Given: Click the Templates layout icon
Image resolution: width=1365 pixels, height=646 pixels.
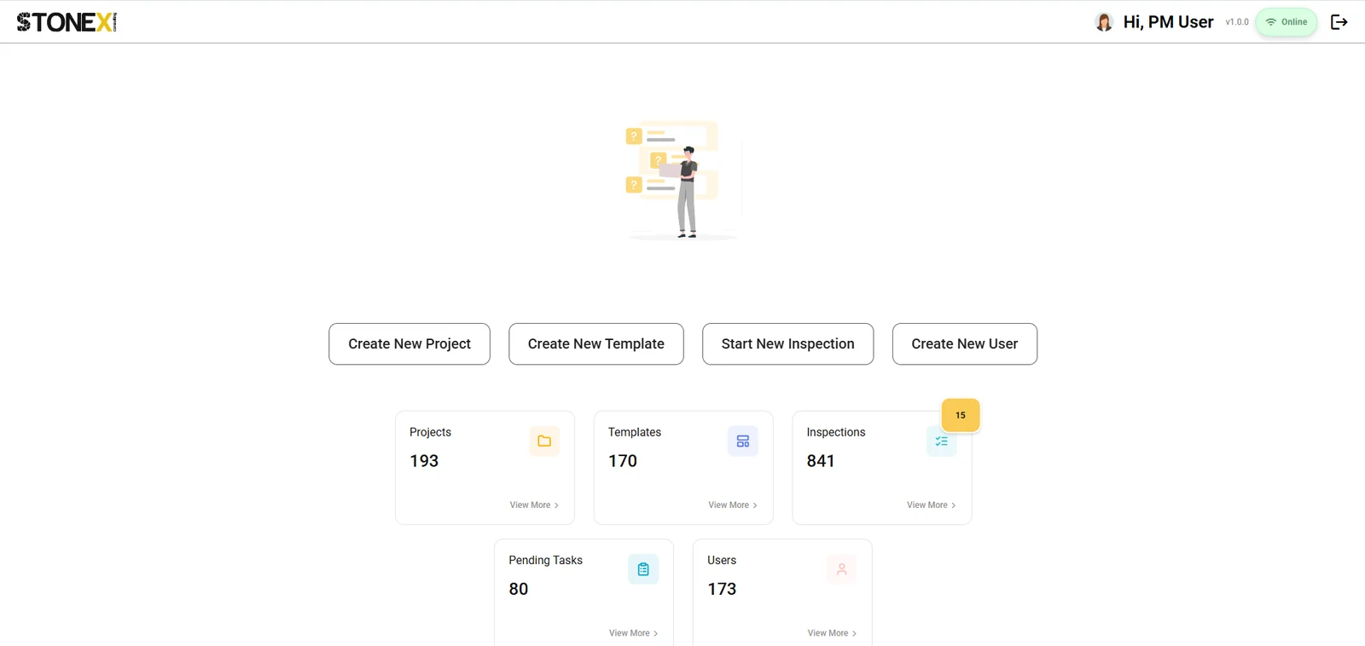Looking at the screenshot, I should click(743, 441).
